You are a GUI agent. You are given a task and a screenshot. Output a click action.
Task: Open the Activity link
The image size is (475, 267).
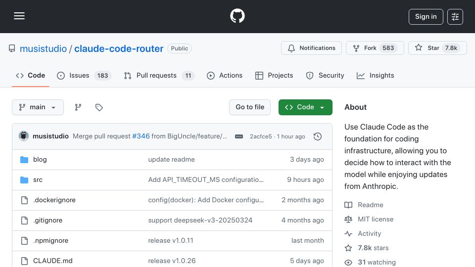(369, 234)
